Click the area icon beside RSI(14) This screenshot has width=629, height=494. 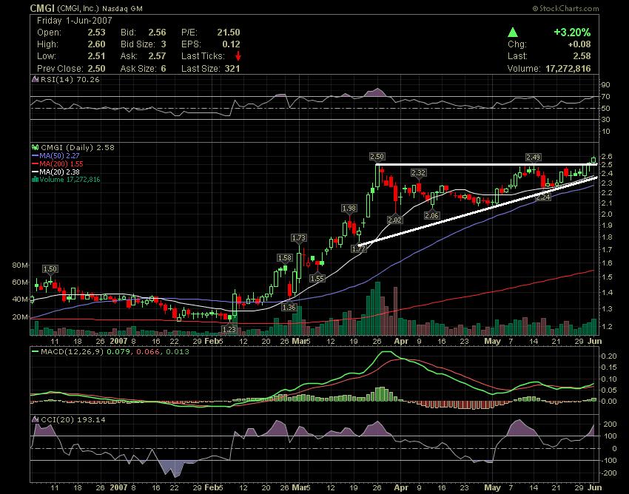[36, 79]
